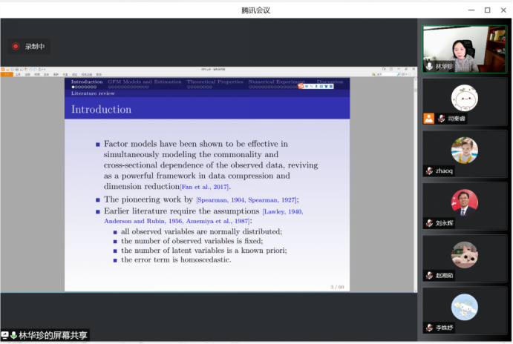Screen dimensions: 513x344
Task: Click the green mic icon in screen-share label
Action: pyautogui.click(x=13, y=336)
